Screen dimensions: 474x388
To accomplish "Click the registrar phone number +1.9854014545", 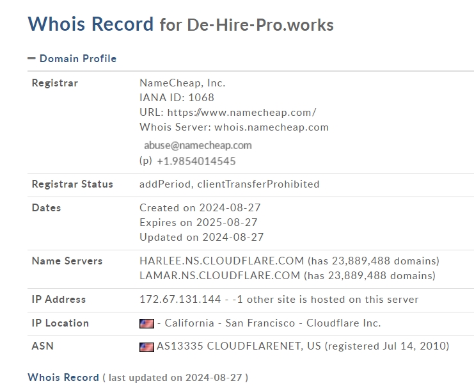I will coord(196,161).
